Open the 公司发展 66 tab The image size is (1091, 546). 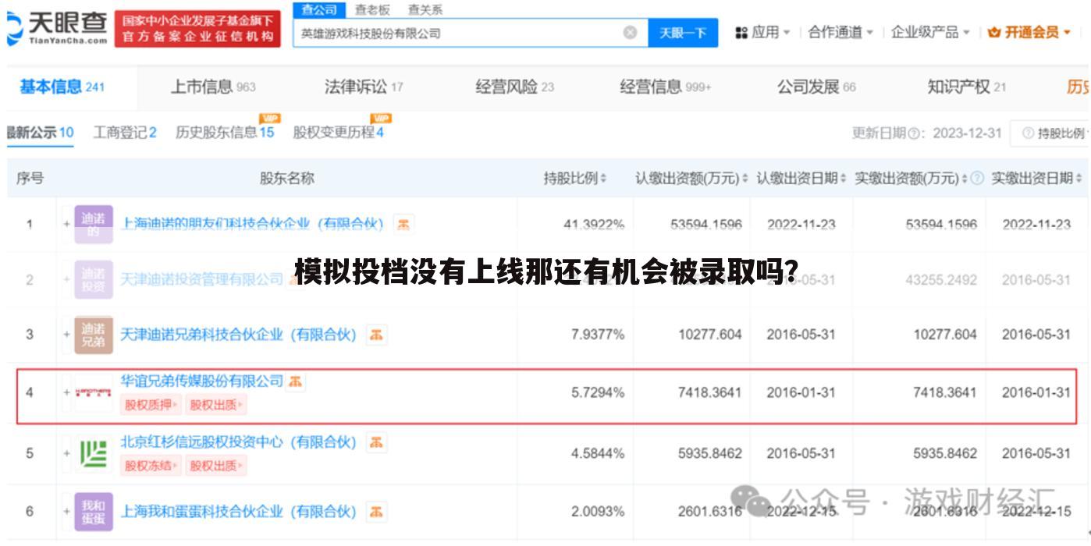(x=816, y=87)
